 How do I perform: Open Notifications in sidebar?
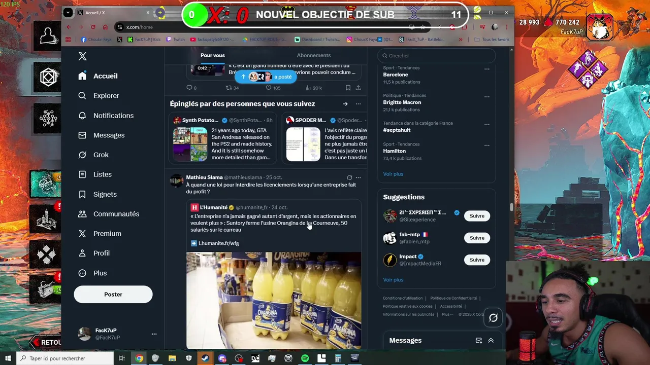tap(106, 116)
